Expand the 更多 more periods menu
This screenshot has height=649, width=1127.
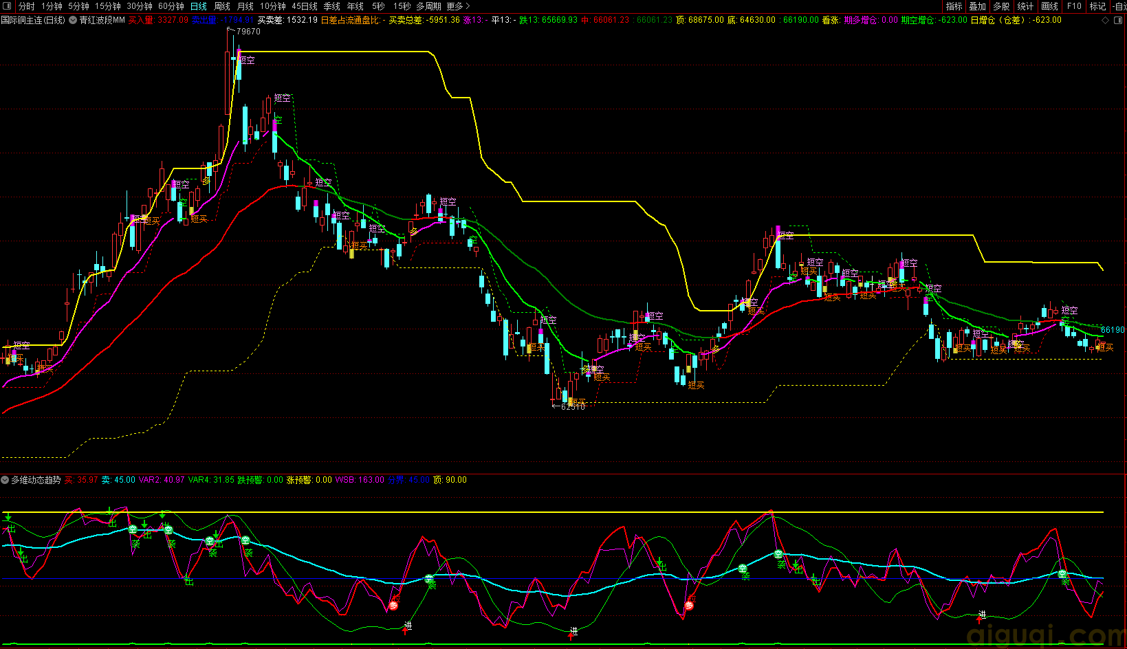point(458,6)
